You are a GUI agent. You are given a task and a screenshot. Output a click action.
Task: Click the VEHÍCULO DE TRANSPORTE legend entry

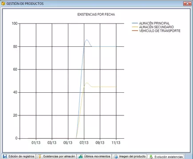(x=160, y=31)
